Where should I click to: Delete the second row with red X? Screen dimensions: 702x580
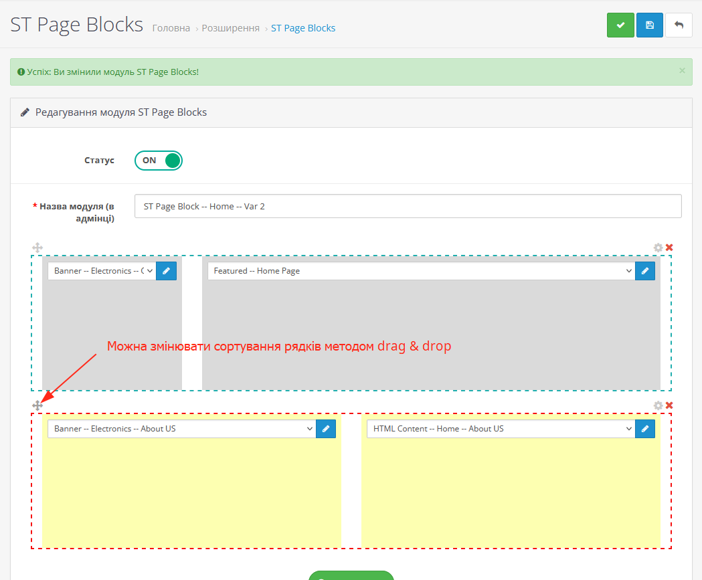[669, 405]
